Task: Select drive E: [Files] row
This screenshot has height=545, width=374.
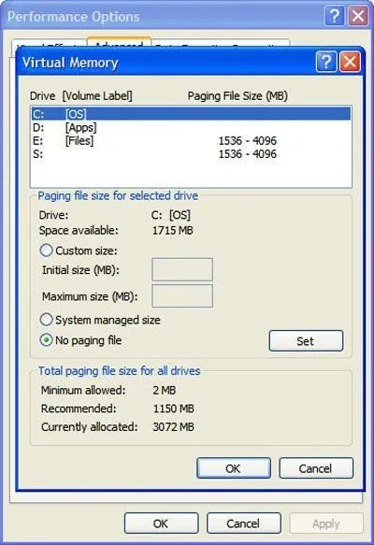Action: coord(191,140)
